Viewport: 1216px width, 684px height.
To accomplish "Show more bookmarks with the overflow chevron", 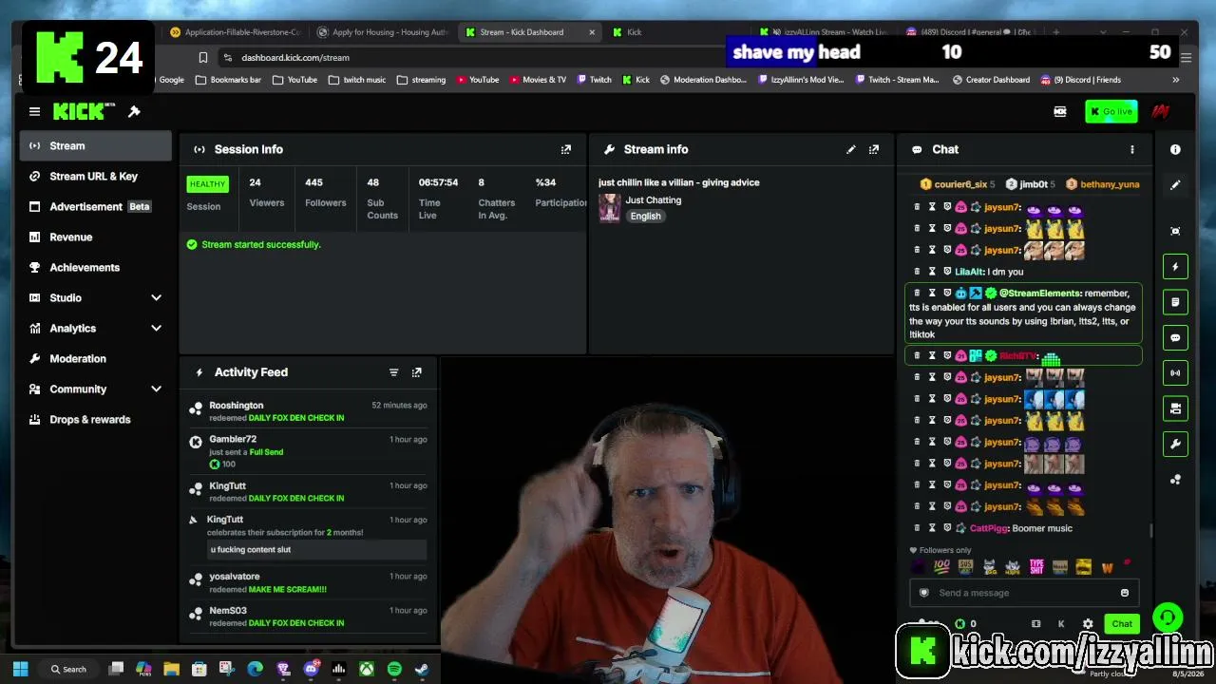I will [x=1175, y=80].
